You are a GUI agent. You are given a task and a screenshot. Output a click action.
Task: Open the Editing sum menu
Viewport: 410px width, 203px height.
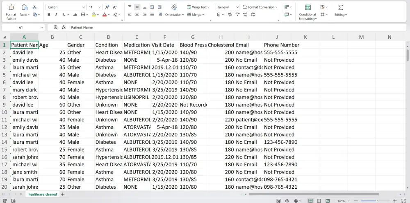coord(341,11)
